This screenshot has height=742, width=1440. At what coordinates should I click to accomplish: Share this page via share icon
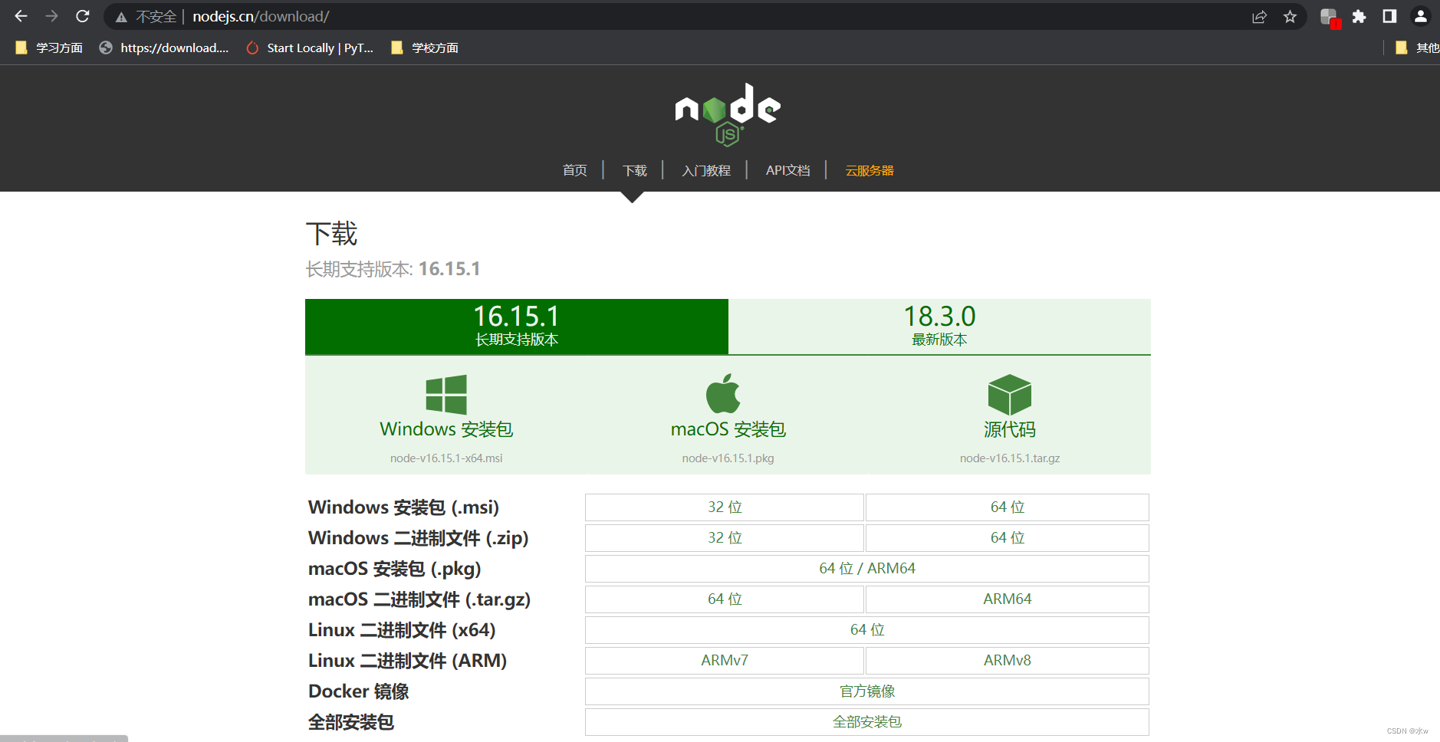pos(1259,17)
